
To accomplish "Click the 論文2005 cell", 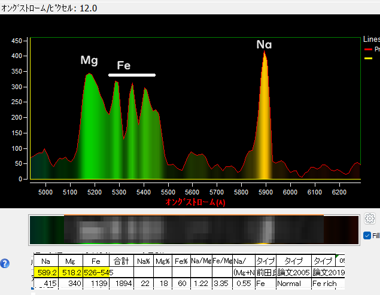I will point(293,272).
